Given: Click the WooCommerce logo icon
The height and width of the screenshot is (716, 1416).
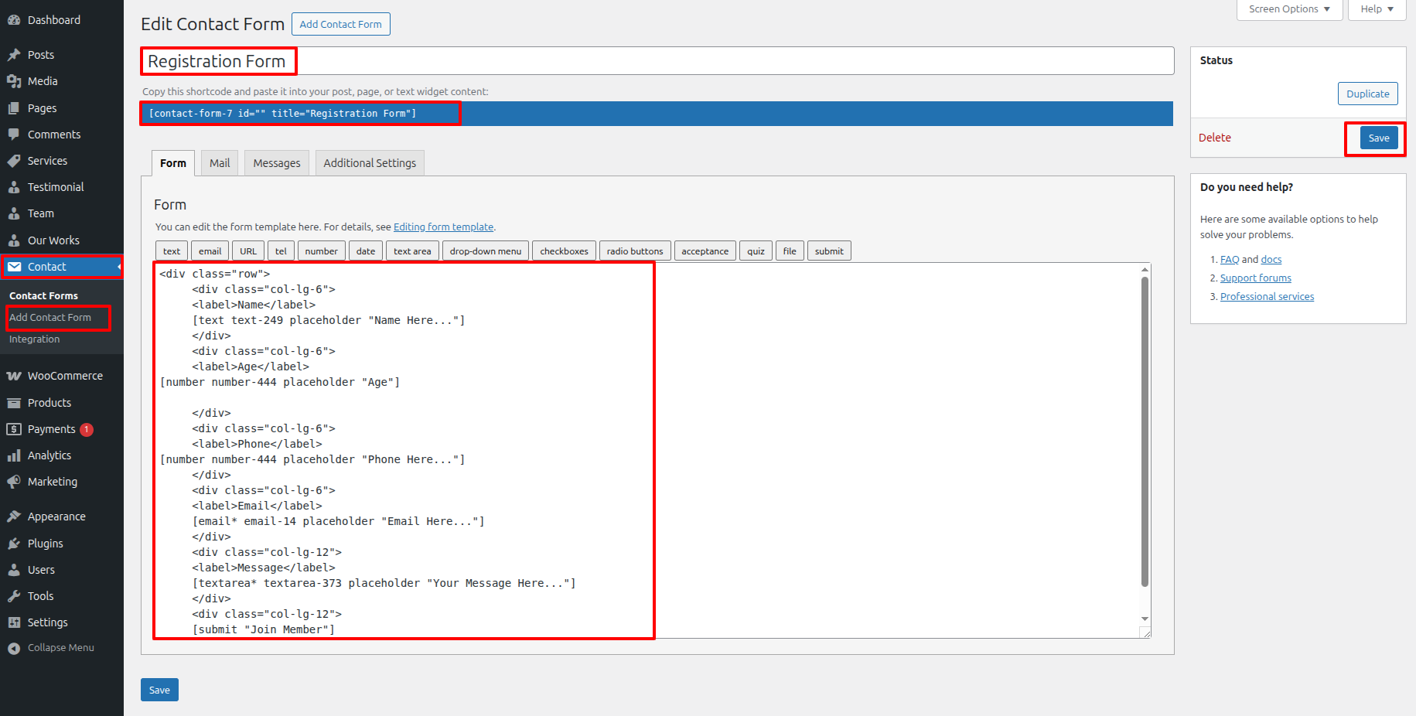Looking at the screenshot, I should point(14,376).
